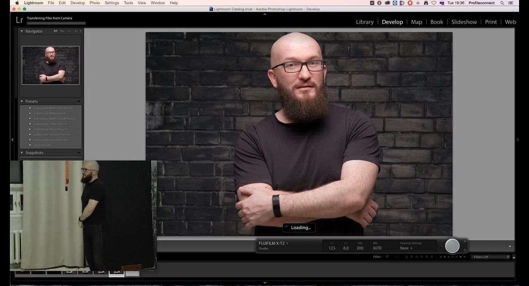Toggle the left panel side arrow
529x286 pixels.
pyautogui.click(x=12, y=140)
